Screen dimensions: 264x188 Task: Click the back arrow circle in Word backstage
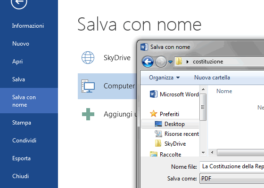(19, 2)
